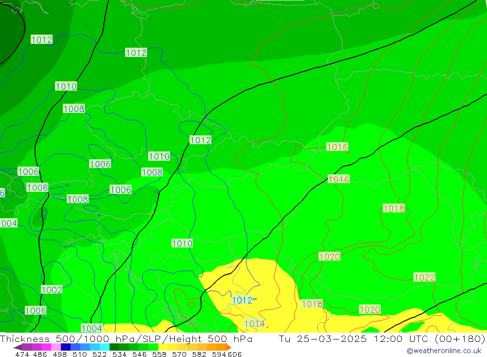Select the red 1022 isobar label
The height and width of the screenshot is (357, 487).
[424, 277]
